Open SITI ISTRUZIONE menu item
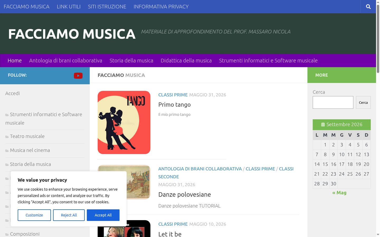Screen dimensions: 380x237 [107, 7]
